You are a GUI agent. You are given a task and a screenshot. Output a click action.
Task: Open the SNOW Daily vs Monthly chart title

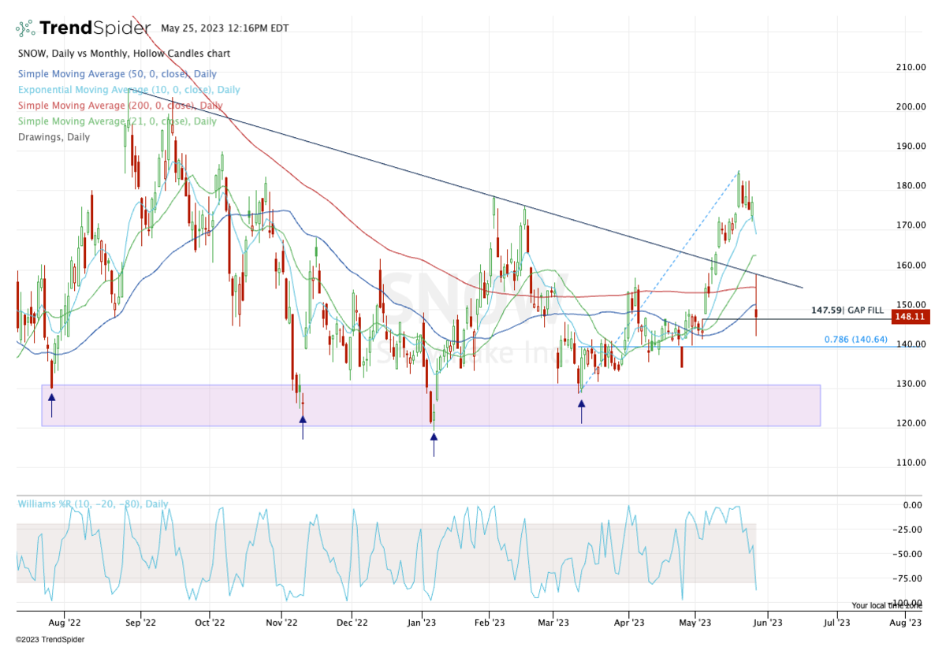[123, 54]
